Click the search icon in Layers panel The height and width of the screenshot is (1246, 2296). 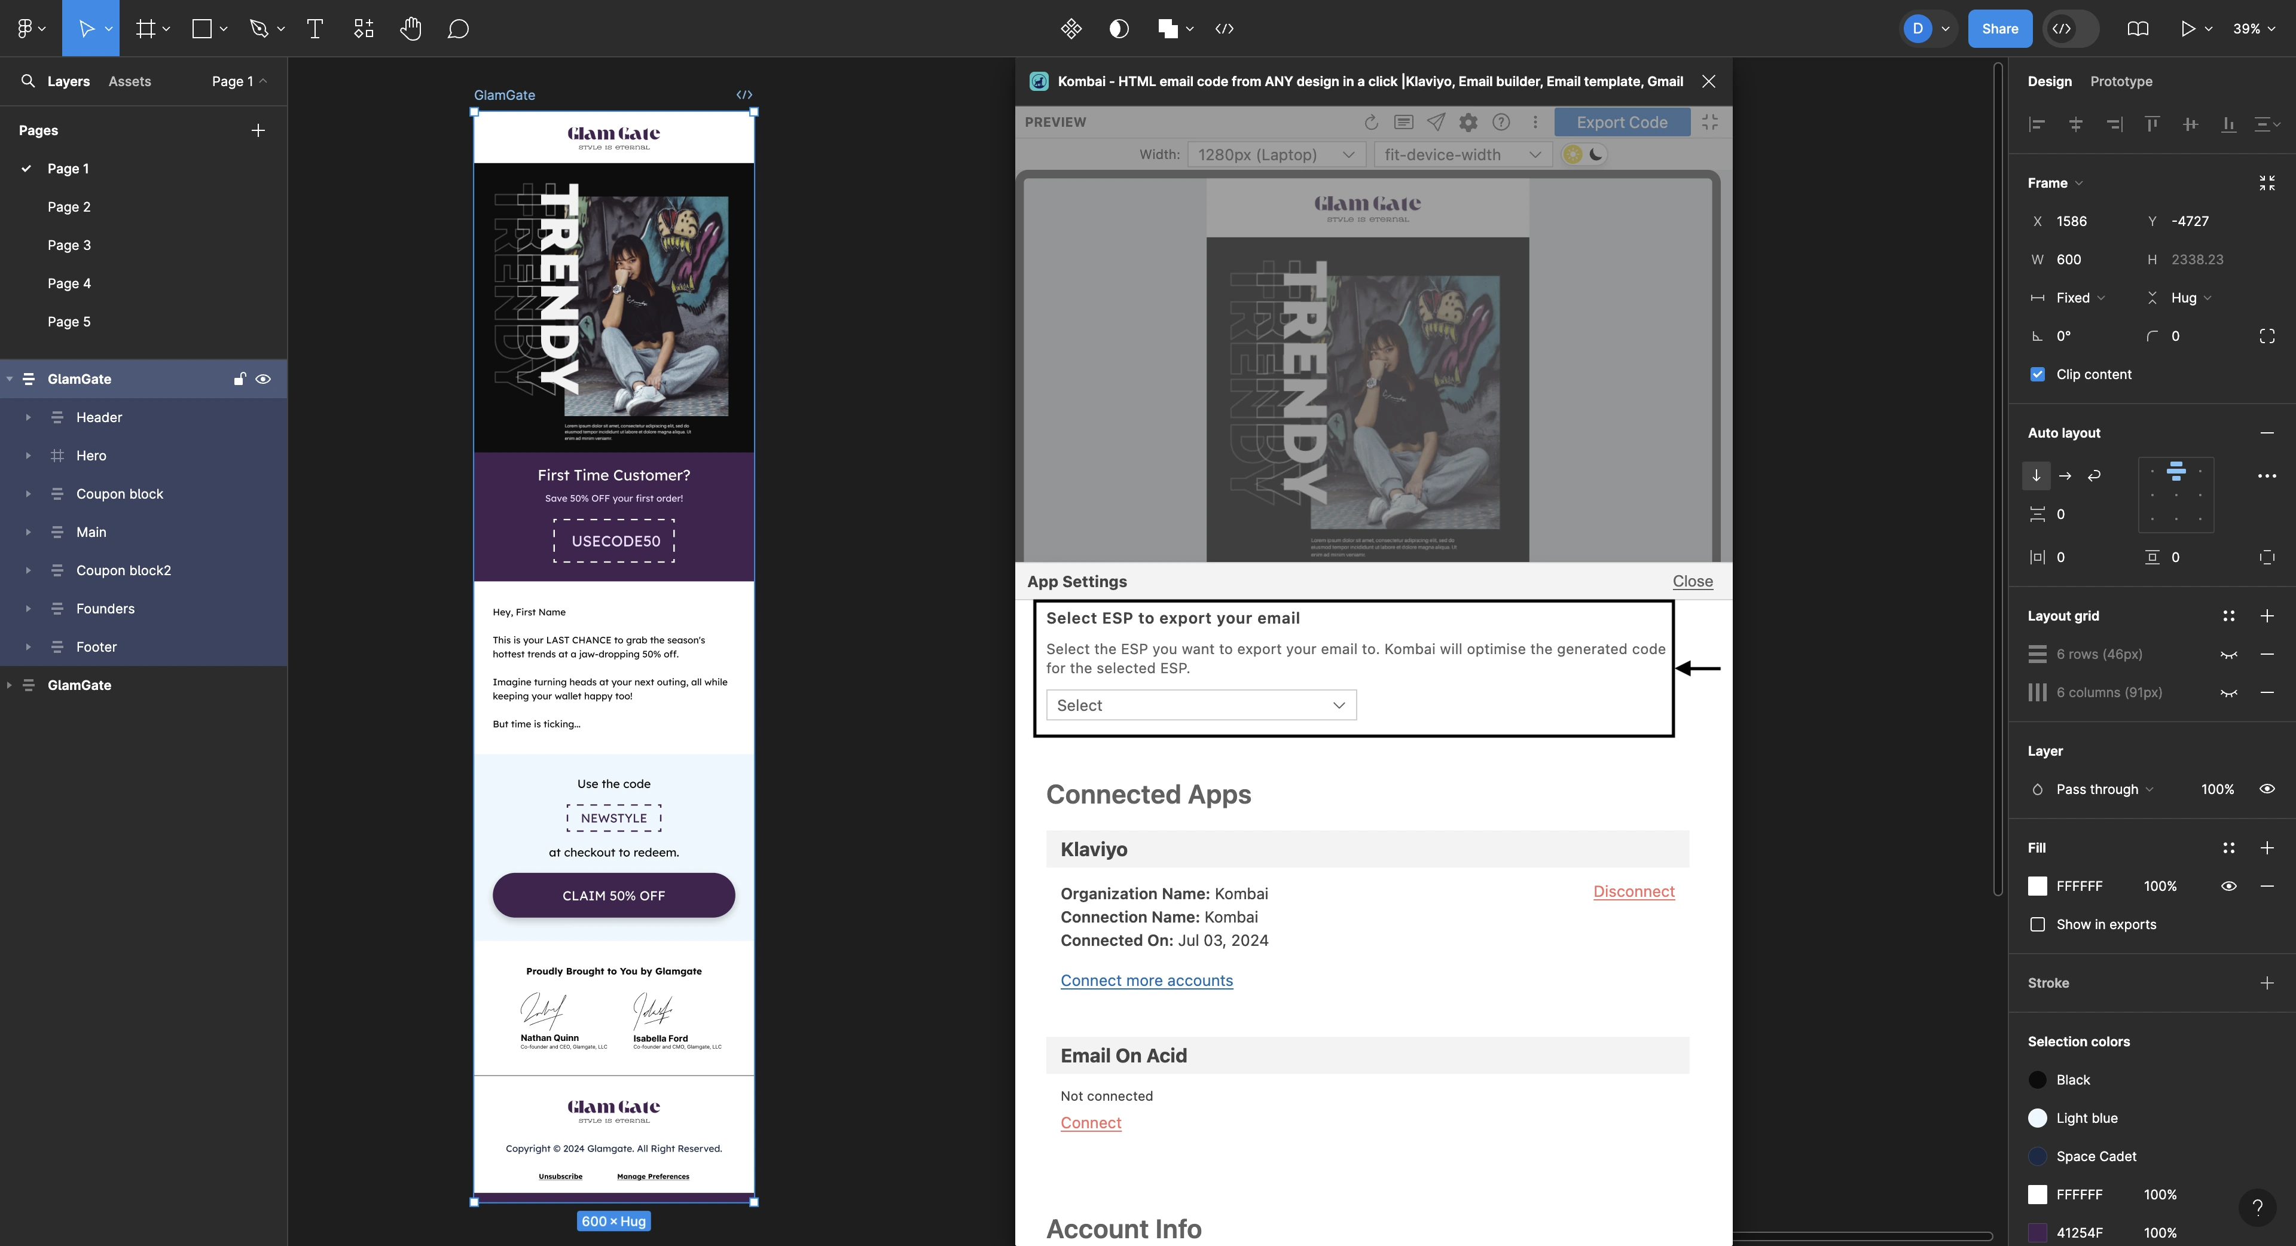28,81
